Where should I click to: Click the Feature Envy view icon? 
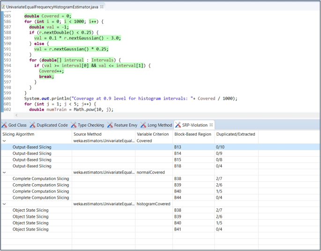pos(110,125)
